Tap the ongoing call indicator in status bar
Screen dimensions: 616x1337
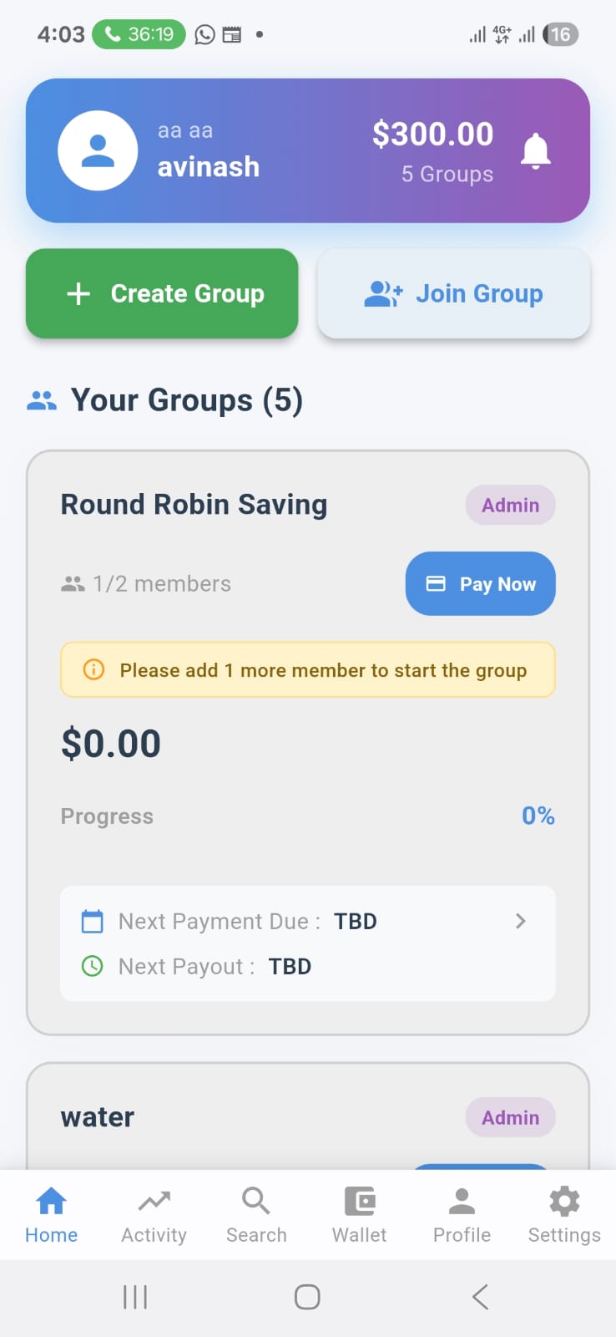point(139,34)
